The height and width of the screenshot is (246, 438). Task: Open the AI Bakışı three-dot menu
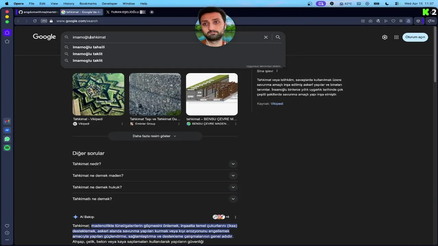coord(235,217)
